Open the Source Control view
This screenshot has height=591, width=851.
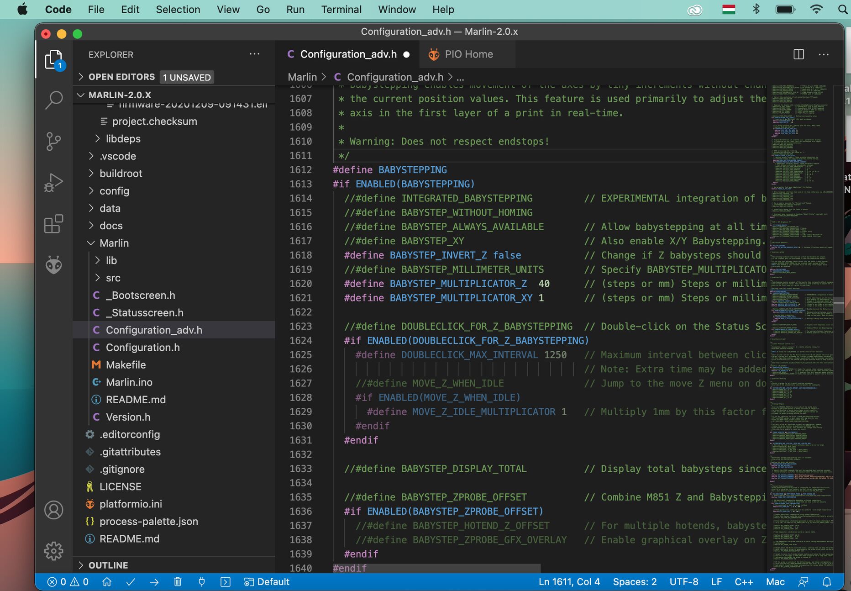(x=54, y=142)
